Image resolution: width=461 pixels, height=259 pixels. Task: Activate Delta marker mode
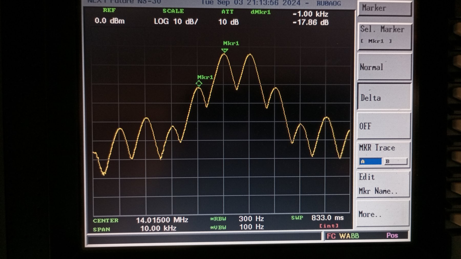coord(384,97)
